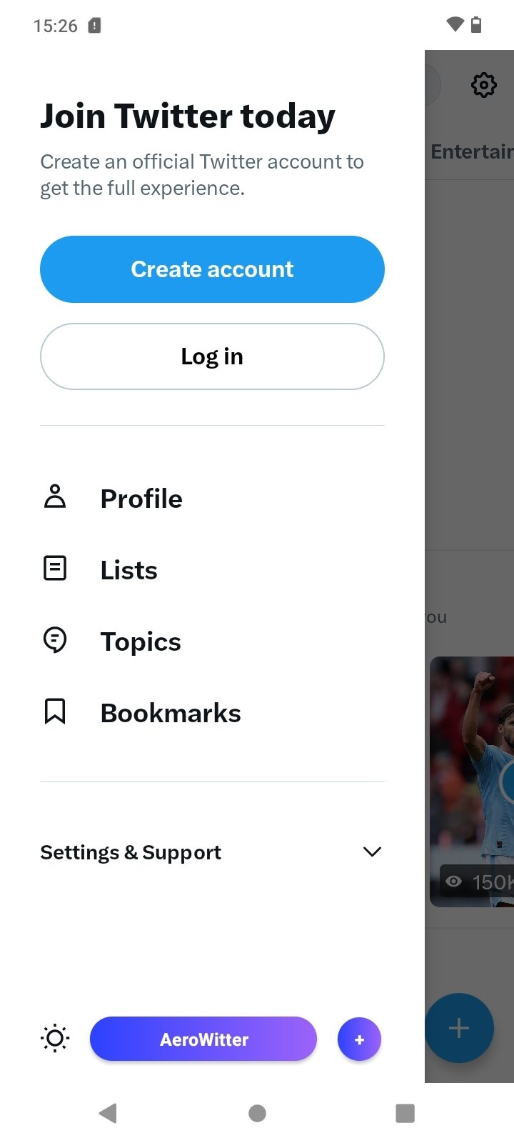Open the settings gear icon

click(484, 85)
